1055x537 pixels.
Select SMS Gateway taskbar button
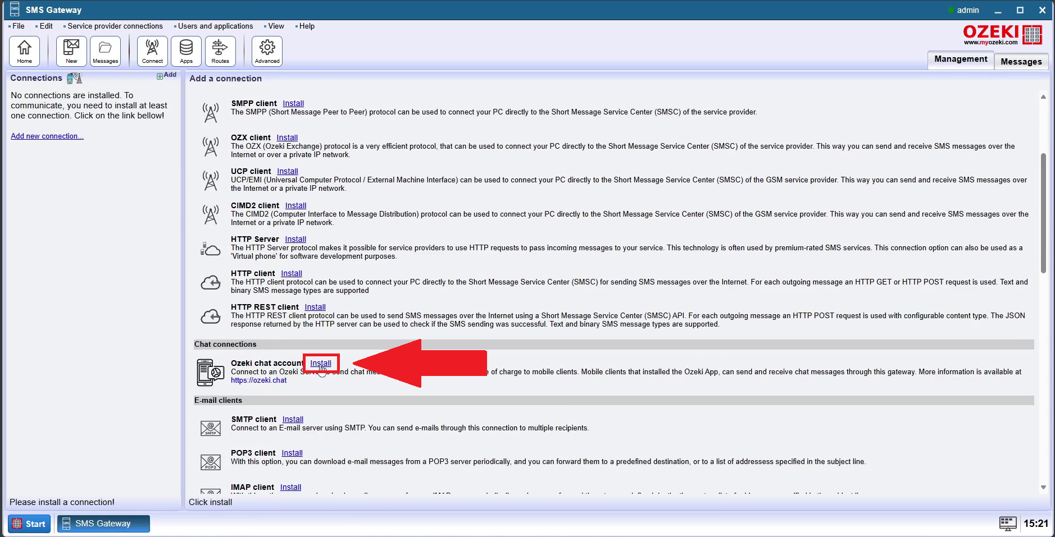click(x=103, y=524)
